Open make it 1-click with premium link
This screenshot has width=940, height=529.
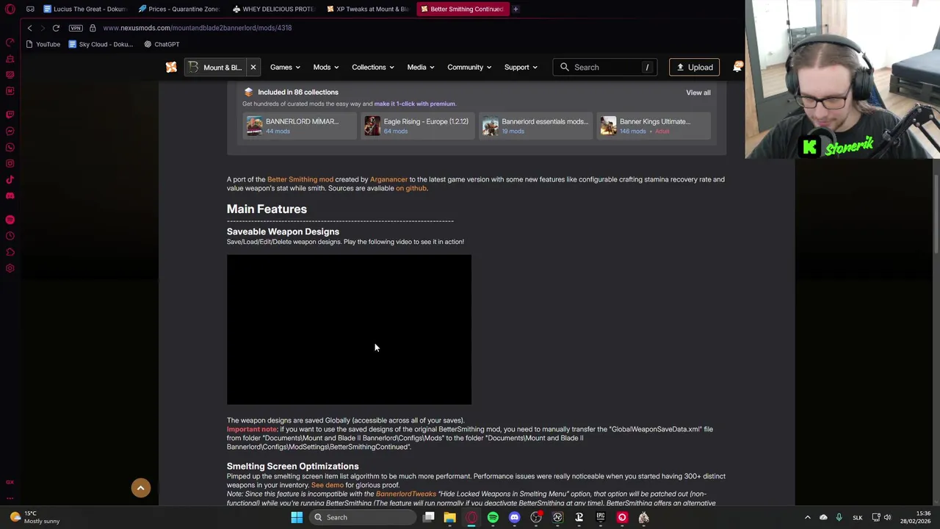click(x=414, y=104)
